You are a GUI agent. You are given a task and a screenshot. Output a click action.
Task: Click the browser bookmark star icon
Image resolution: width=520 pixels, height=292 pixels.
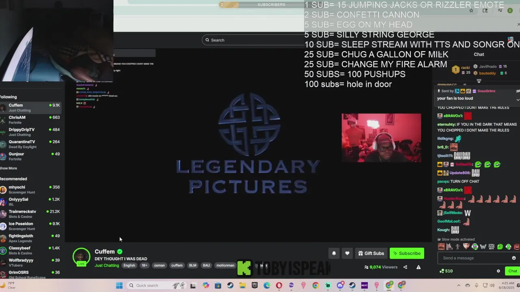pyautogui.click(x=471, y=11)
